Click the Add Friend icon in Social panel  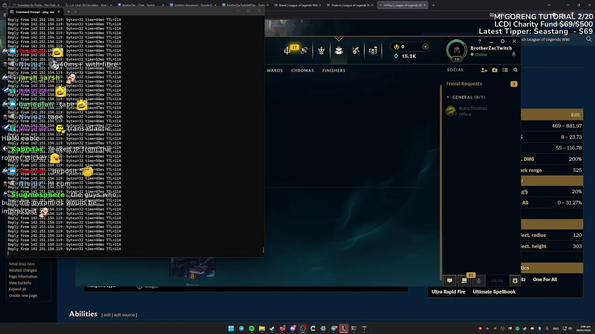(x=484, y=70)
